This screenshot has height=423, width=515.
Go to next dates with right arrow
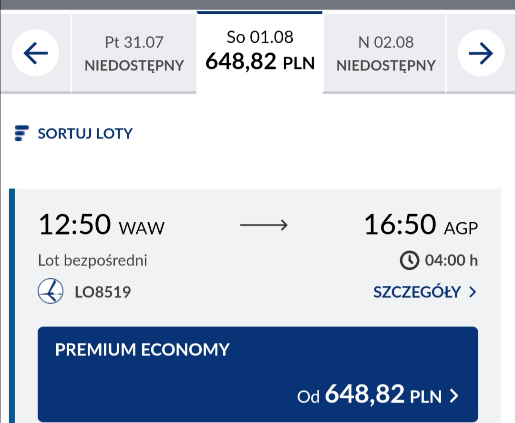coord(481,53)
